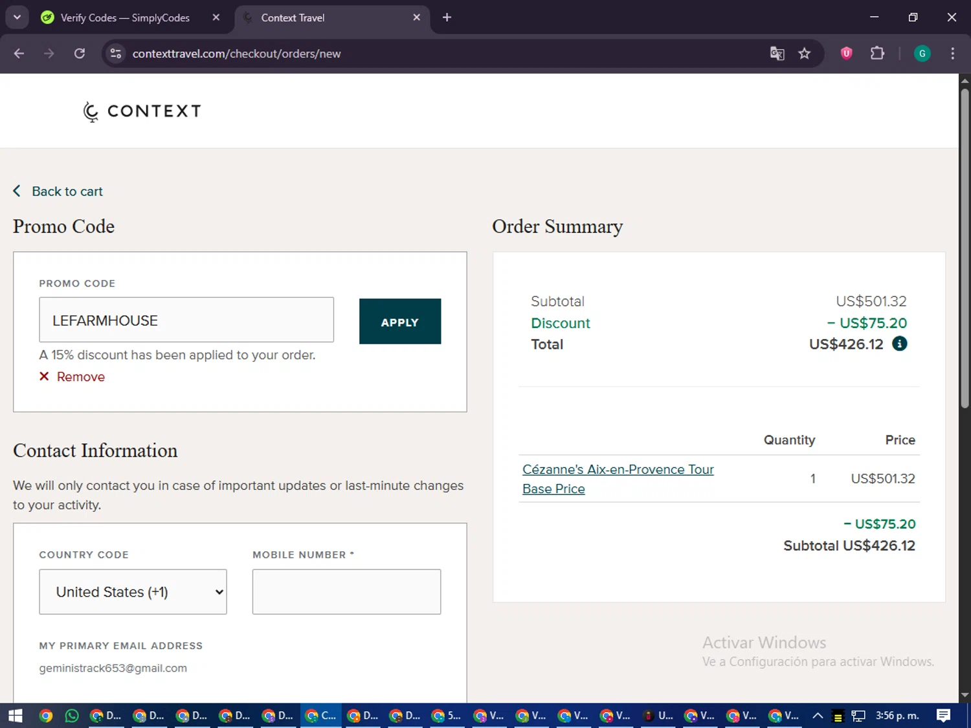Viewport: 971px width, 728px height.
Task: Open the Chrome profile avatar G
Action: [922, 54]
